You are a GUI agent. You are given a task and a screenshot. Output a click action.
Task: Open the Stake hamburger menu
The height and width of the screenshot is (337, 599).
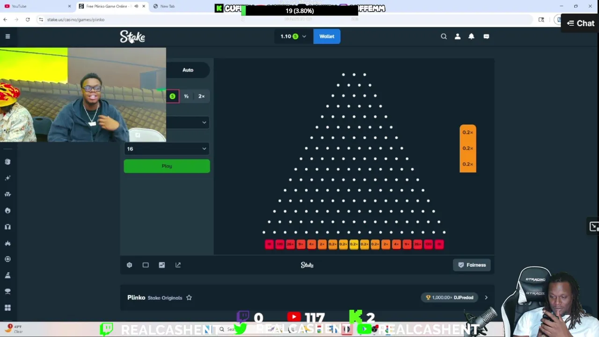(7, 36)
